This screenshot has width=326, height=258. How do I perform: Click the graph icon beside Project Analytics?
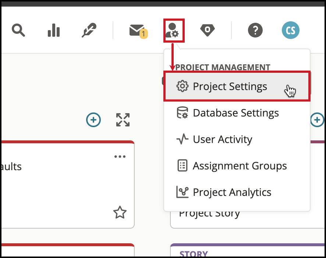coord(183,192)
